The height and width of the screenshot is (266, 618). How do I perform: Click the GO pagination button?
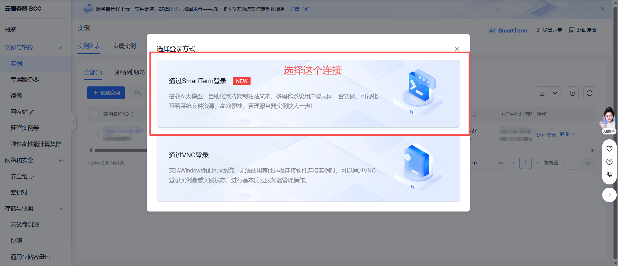pos(588,163)
